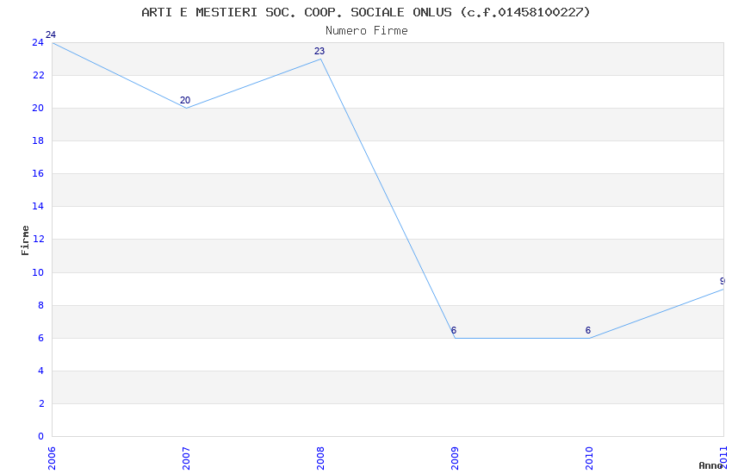Click the x-axis year label 2011
Viewport: 732px width, 474px height.
click(x=723, y=458)
